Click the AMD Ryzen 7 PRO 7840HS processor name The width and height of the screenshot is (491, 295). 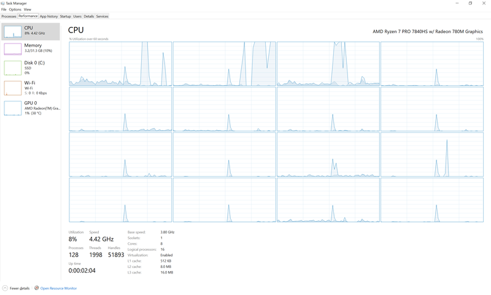click(x=427, y=32)
